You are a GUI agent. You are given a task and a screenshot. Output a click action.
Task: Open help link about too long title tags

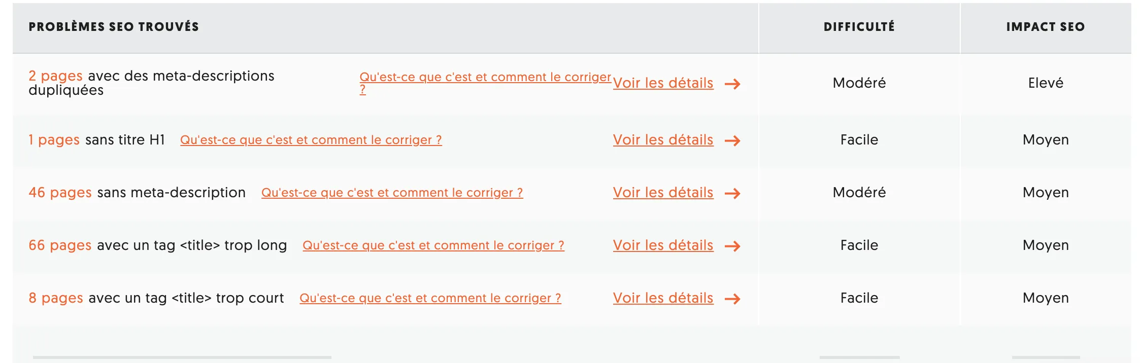coord(433,245)
